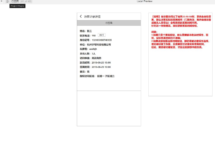Go back using the arrow beside 访客记录详情
Image resolution: width=215 pixels, height=141 pixels.
click(81, 16)
